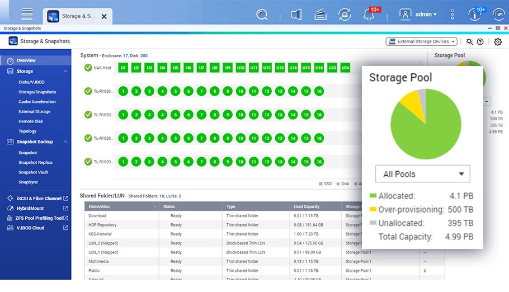
Task: Select disk 8 in second TL-R1620 enclosure
Action: (215, 115)
